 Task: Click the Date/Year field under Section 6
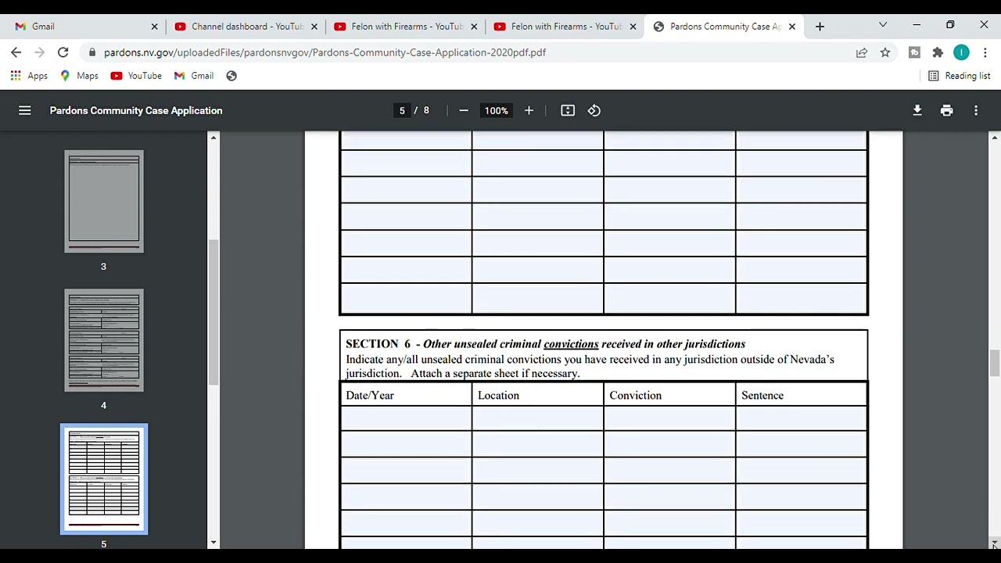(x=406, y=419)
